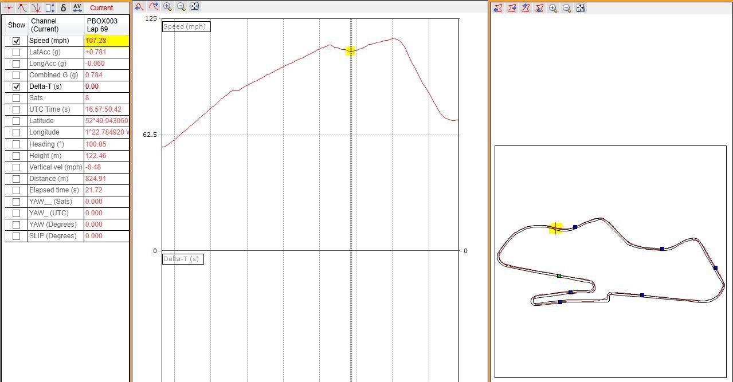Zoom in on the speed graph
Viewport: 733px width, 382px height.
click(167, 7)
